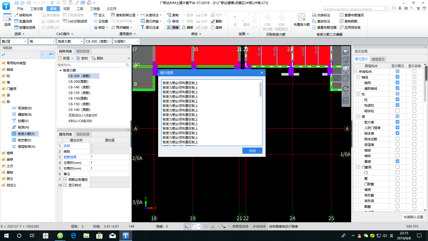Open the 板受力筋 component type dropdown
The height and width of the screenshot is (241, 428).
point(70,42)
